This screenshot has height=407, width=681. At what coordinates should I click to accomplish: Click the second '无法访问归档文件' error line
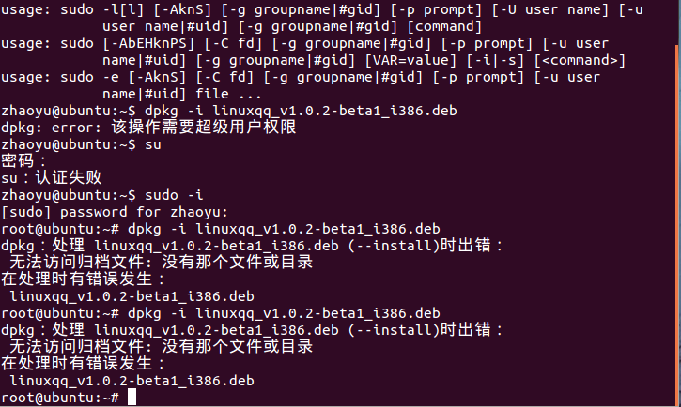tap(162, 346)
